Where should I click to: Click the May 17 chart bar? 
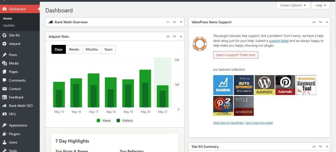[x=94, y=90]
